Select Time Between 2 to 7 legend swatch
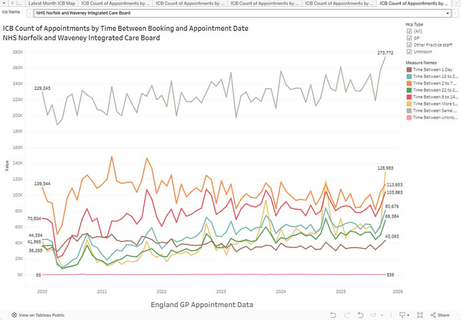This screenshot has height=320, width=461. (x=409, y=83)
